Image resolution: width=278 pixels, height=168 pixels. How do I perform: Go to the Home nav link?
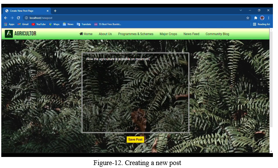86,34
